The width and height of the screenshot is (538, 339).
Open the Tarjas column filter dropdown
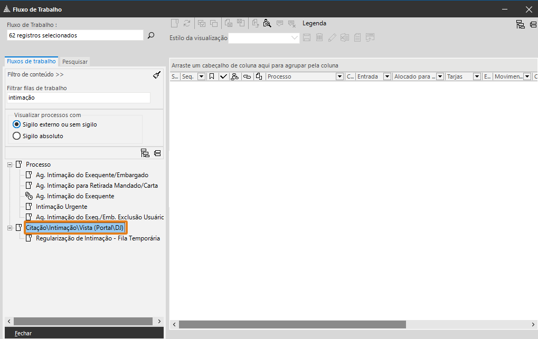point(477,76)
